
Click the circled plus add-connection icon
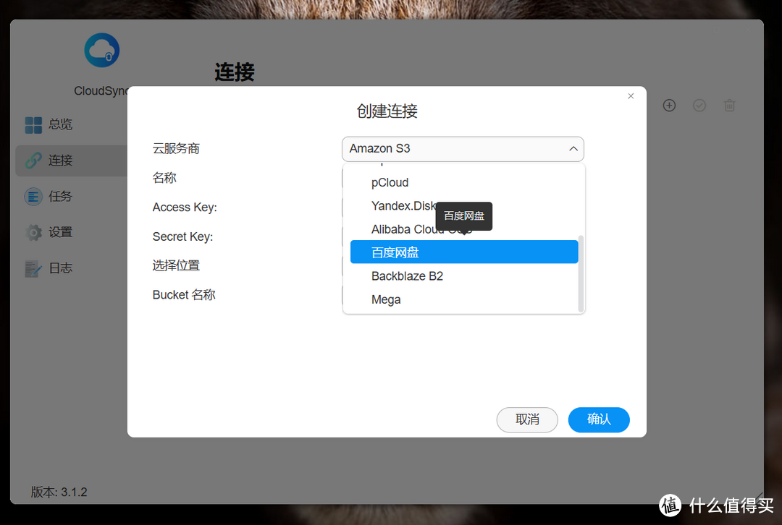668,105
